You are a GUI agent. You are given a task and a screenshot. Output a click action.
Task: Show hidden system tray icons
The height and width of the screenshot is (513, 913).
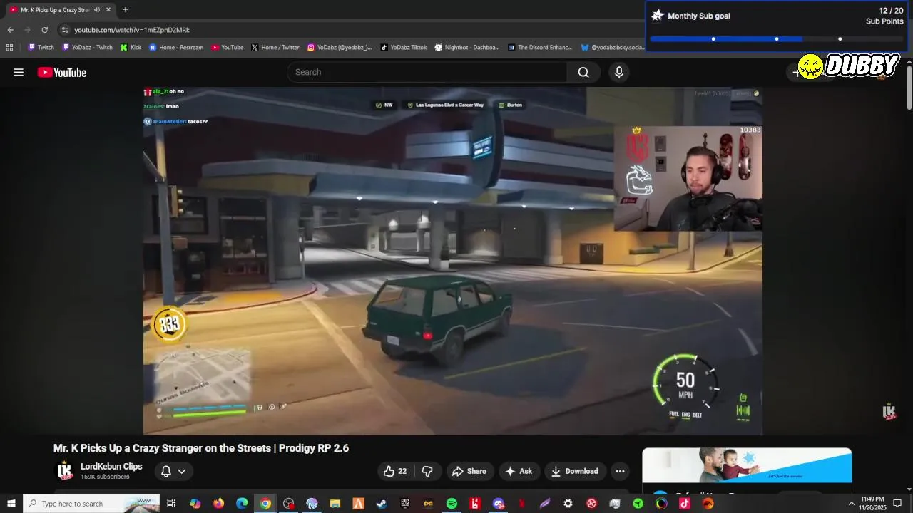[x=851, y=504]
